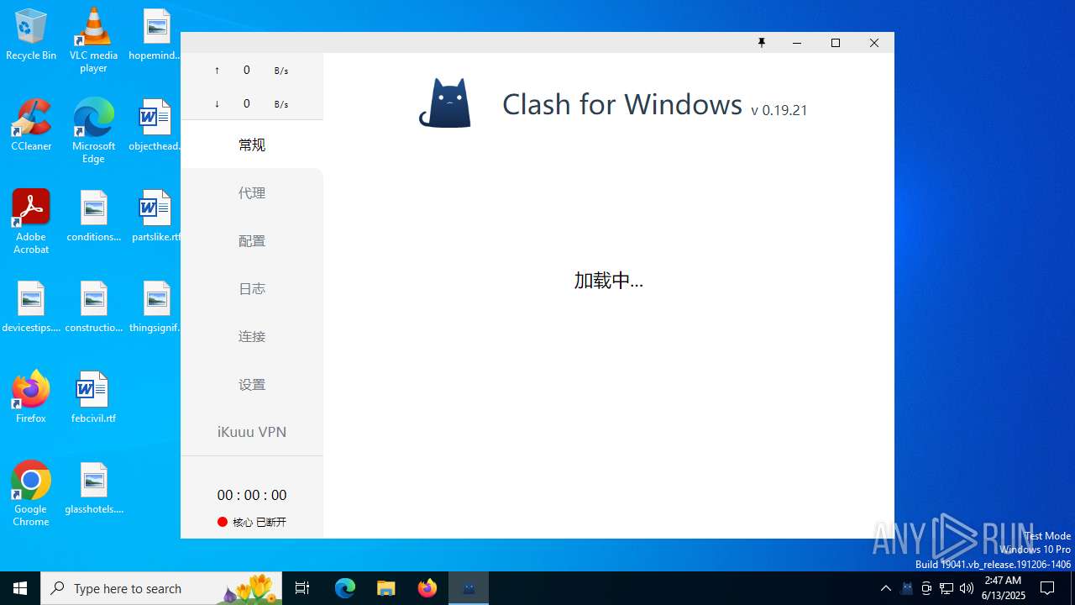Open Task View from the taskbar

coord(302,588)
